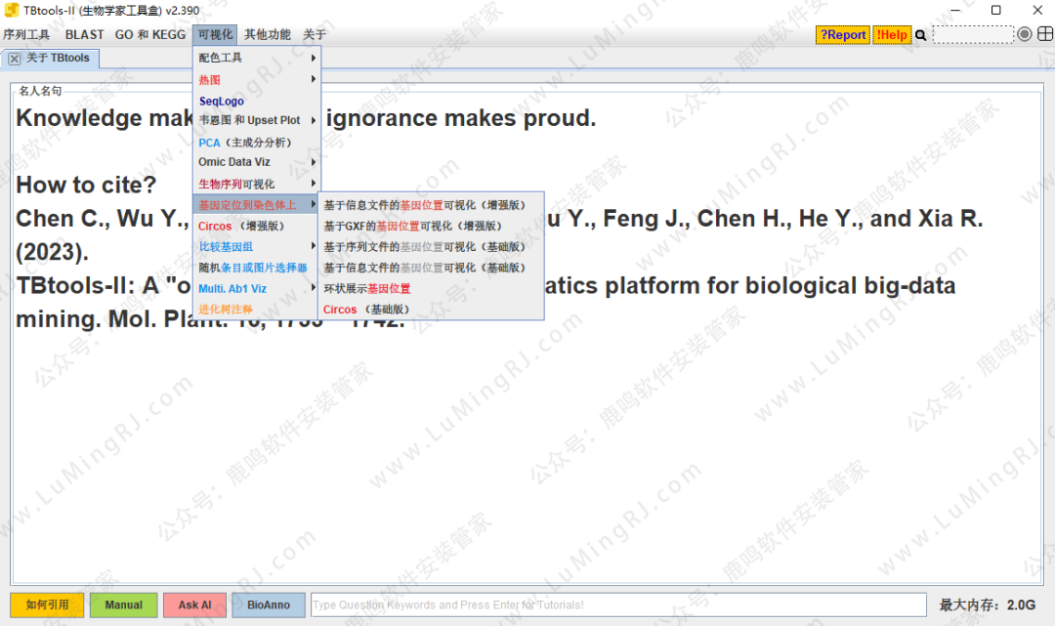This screenshot has height=626, width=1055.
Task: Click the magnifier search icon
Action: (x=920, y=35)
